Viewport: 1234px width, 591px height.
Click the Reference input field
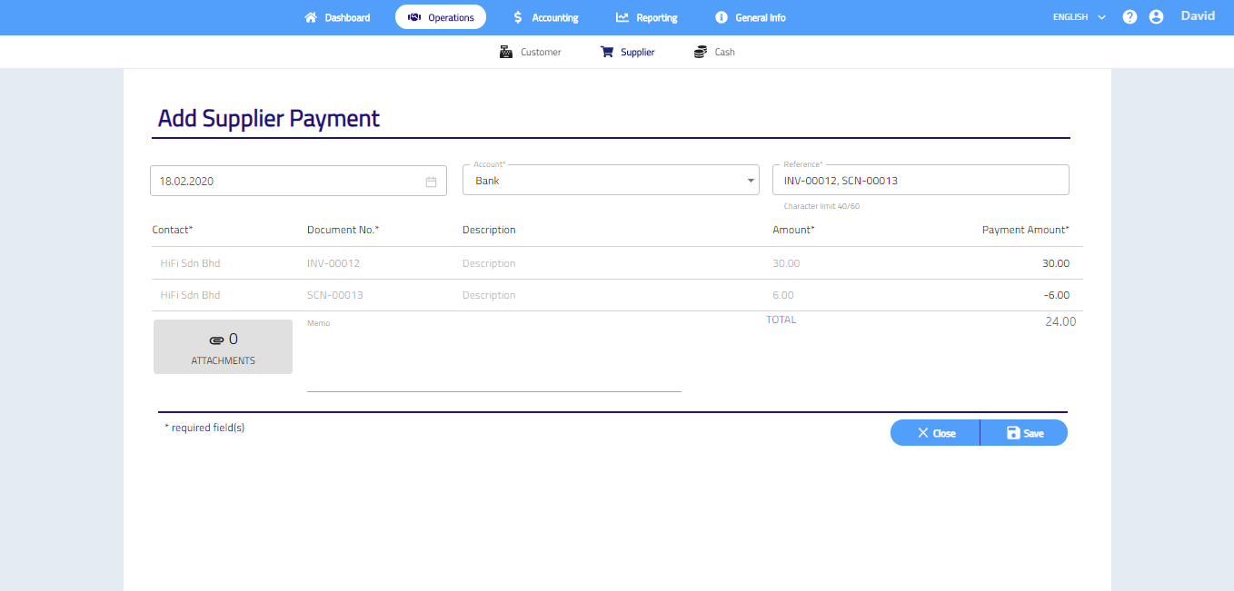coord(920,181)
